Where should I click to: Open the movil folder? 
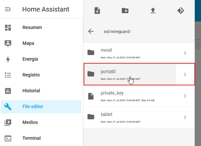point(106,50)
